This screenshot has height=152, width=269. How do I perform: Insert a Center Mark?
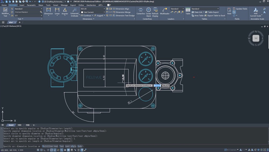pyautogui.click(x=148, y=11)
